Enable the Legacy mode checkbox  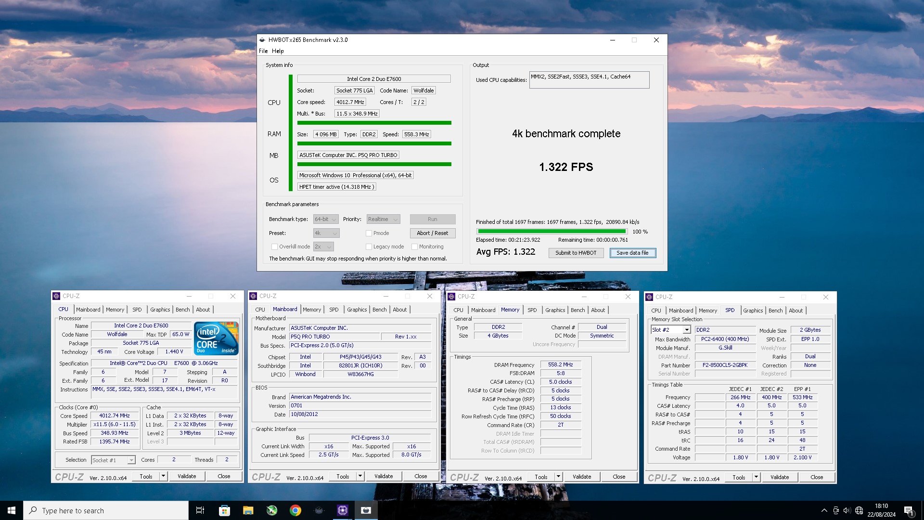point(369,247)
